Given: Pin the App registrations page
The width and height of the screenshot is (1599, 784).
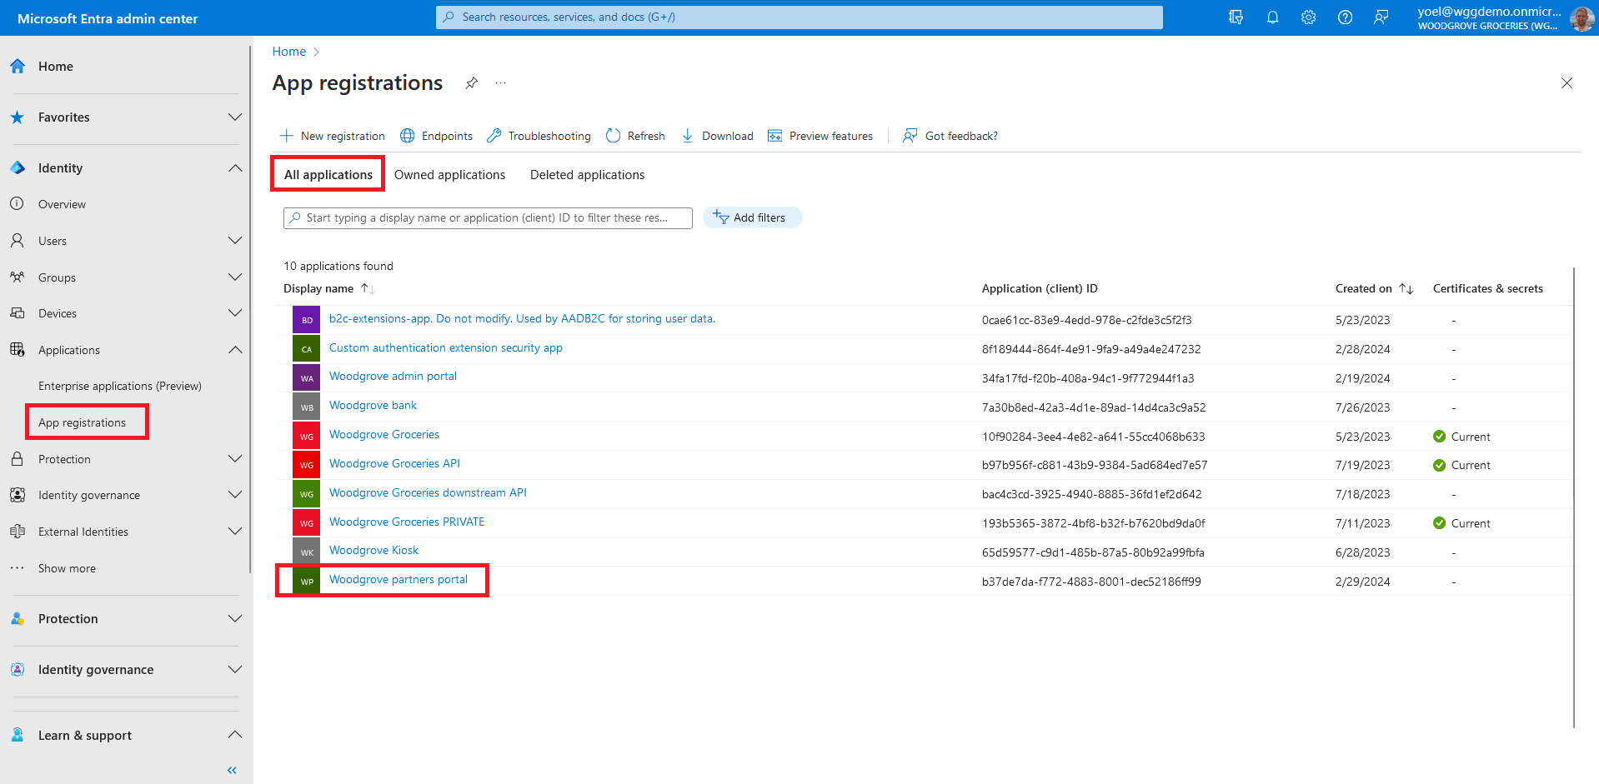Looking at the screenshot, I should click(471, 82).
